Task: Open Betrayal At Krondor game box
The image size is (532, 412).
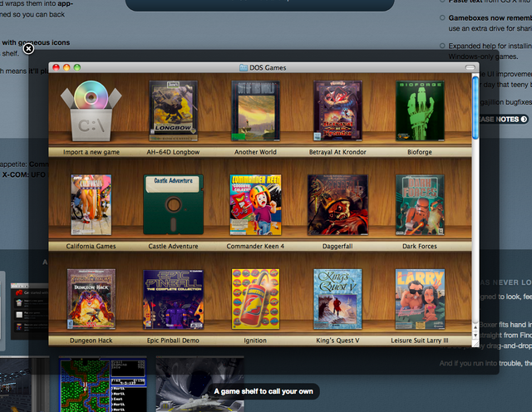Action: click(337, 110)
